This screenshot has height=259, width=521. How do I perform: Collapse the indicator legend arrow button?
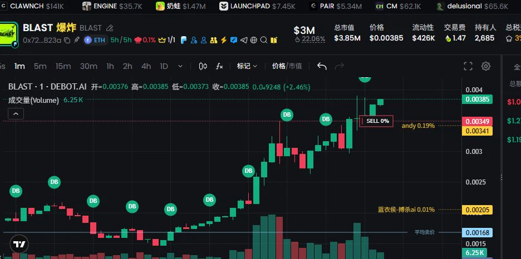pyautogui.click(x=16, y=114)
